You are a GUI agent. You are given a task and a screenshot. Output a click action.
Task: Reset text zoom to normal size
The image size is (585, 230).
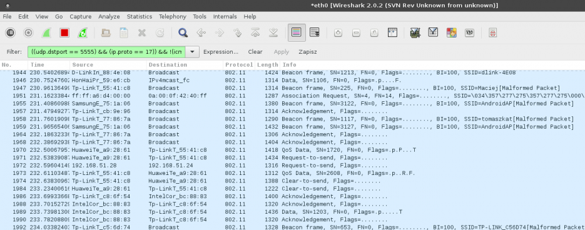tap(374, 32)
